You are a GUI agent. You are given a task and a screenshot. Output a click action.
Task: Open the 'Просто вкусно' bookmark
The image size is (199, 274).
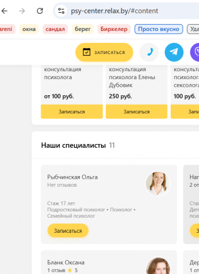[x=158, y=29]
